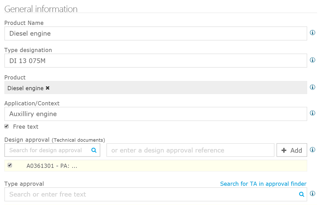This screenshot has height=206, width=320.
Task: Click info icon next to Product Name
Action: click(x=313, y=33)
